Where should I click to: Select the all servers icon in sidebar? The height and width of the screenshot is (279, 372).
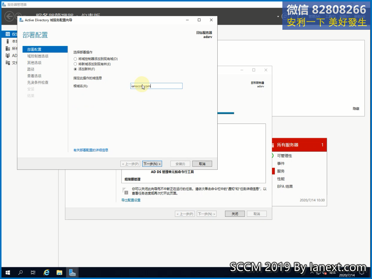8,48
